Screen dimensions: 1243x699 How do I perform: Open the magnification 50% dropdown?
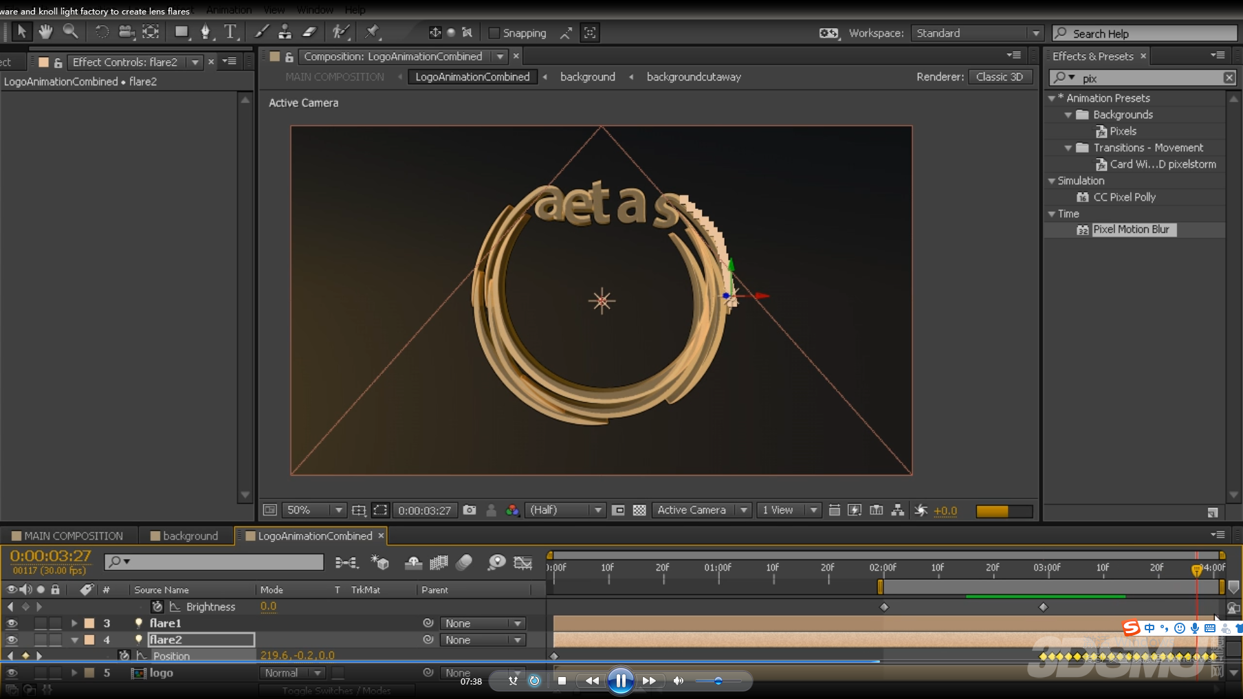coord(313,510)
